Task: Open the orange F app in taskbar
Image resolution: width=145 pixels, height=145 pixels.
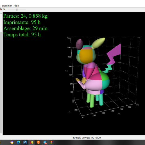Action: click(38, 142)
